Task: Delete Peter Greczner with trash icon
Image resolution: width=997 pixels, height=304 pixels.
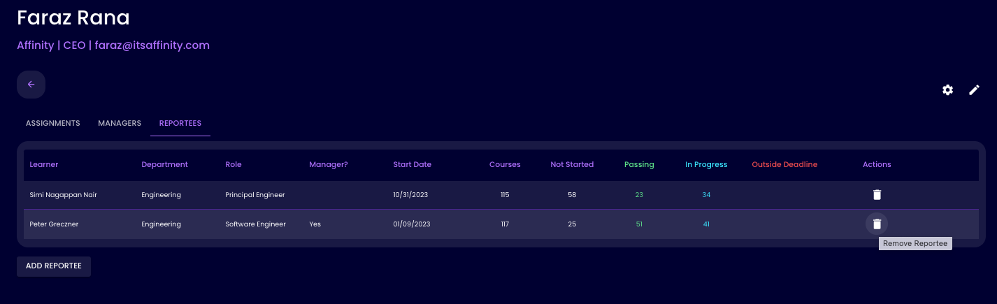Action: (877, 224)
